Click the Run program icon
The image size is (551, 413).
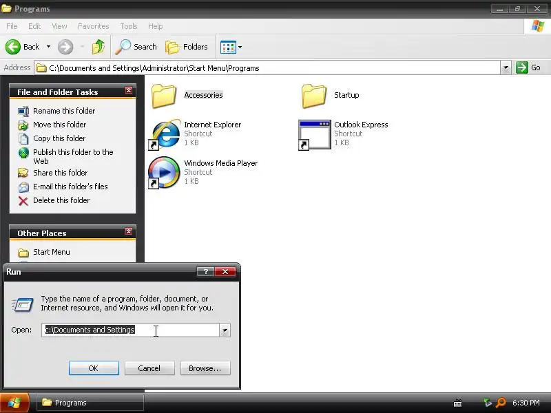[x=23, y=304]
